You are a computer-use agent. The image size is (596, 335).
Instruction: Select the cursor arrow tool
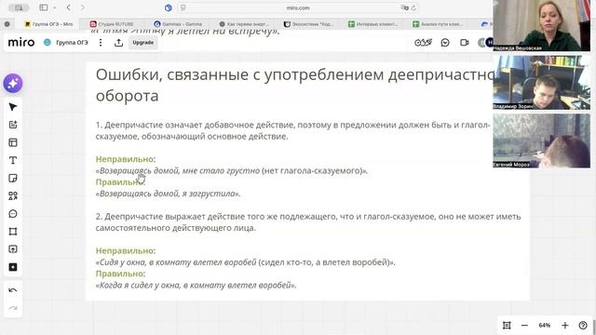pos(13,107)
